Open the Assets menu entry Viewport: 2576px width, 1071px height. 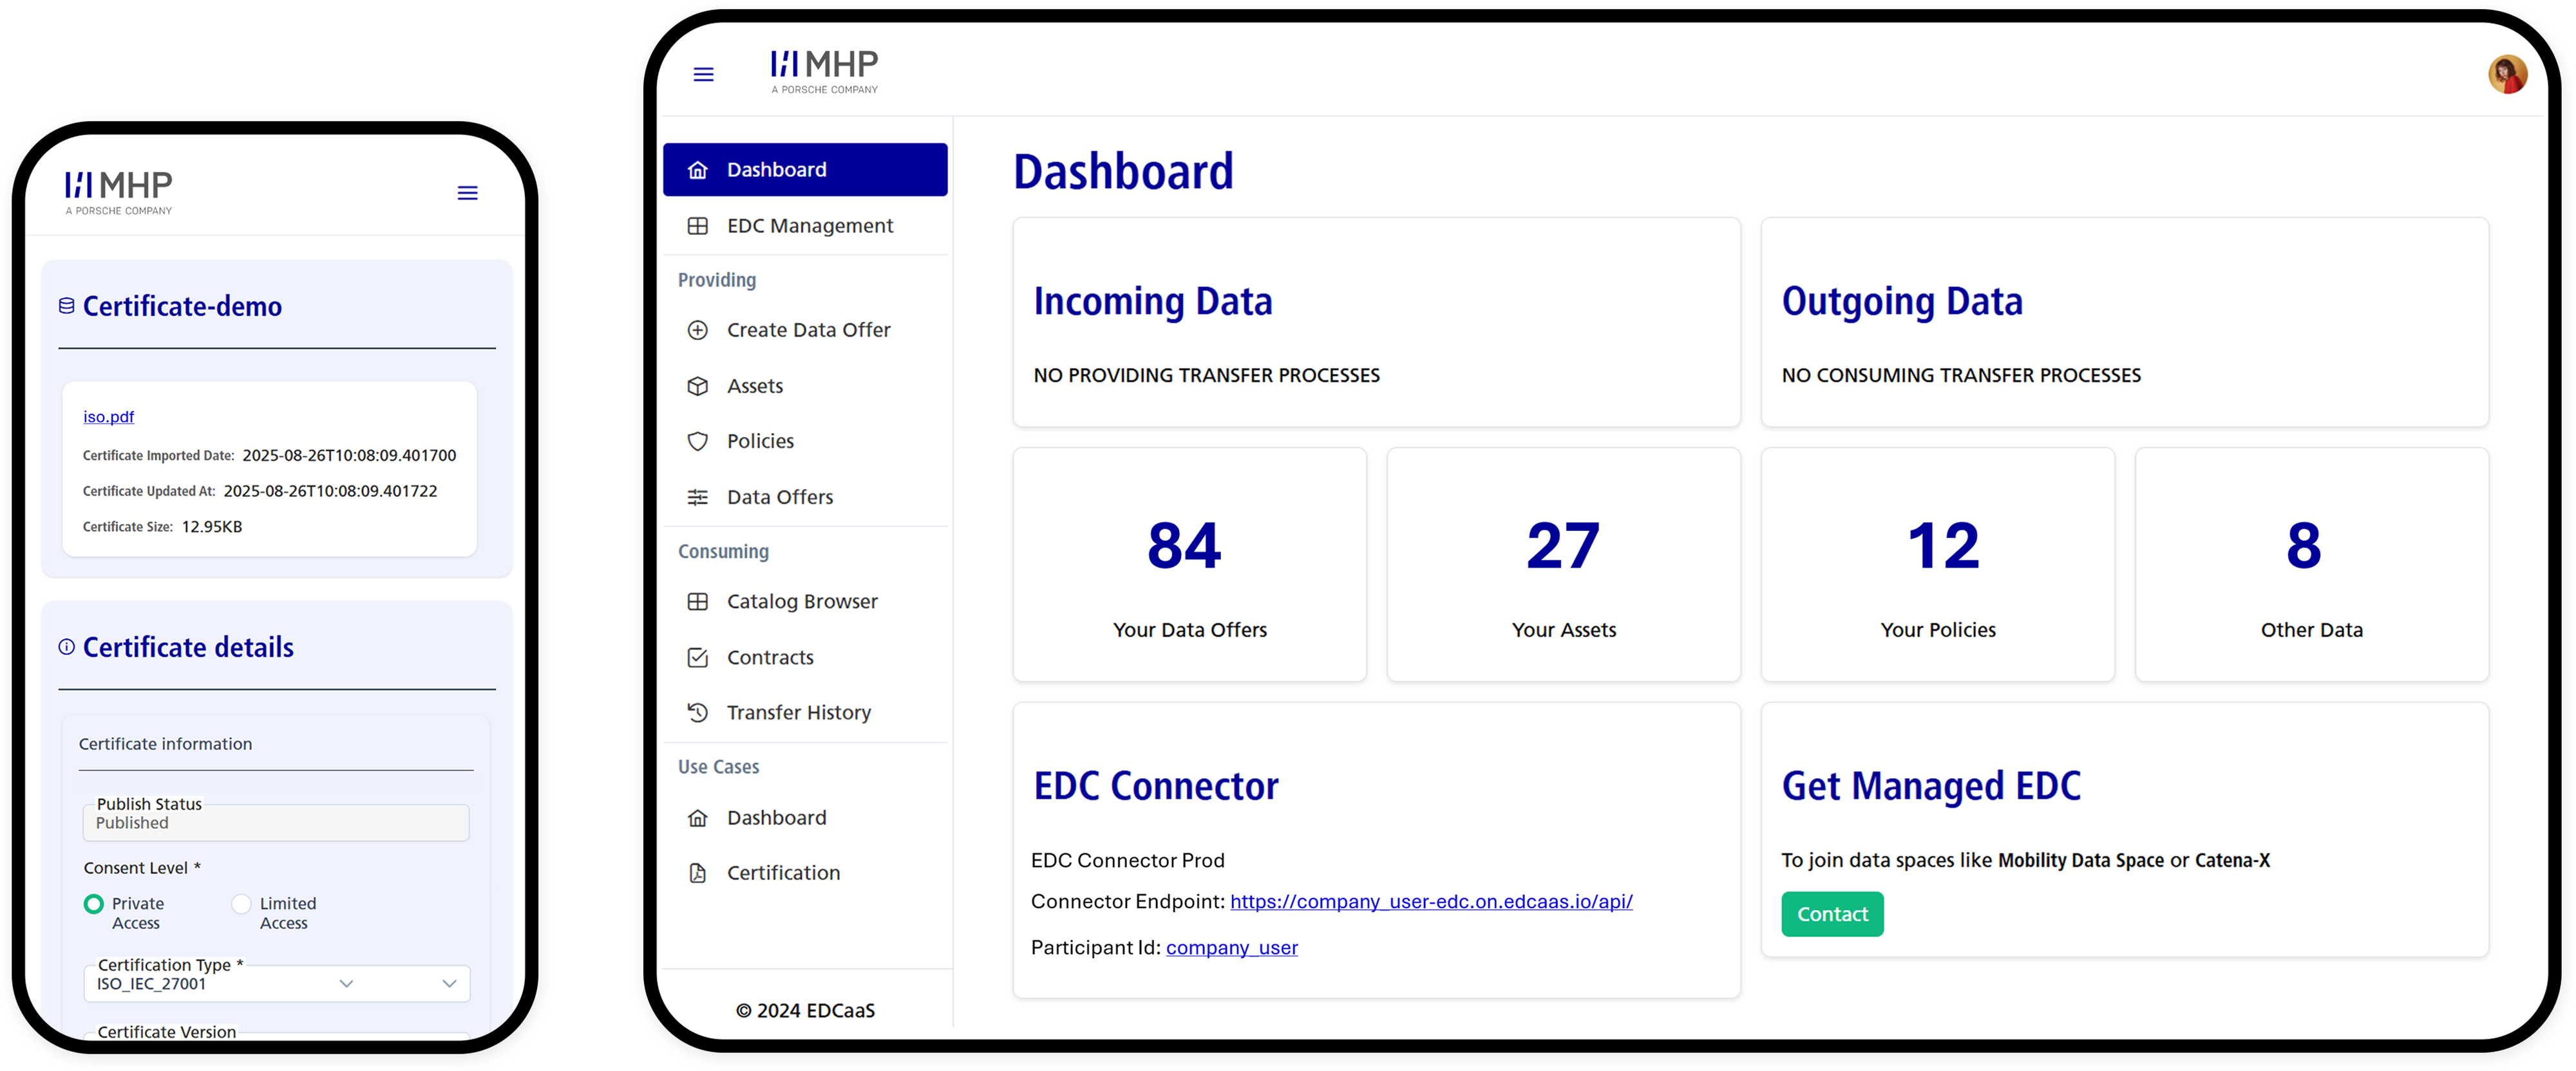point(805,386)
